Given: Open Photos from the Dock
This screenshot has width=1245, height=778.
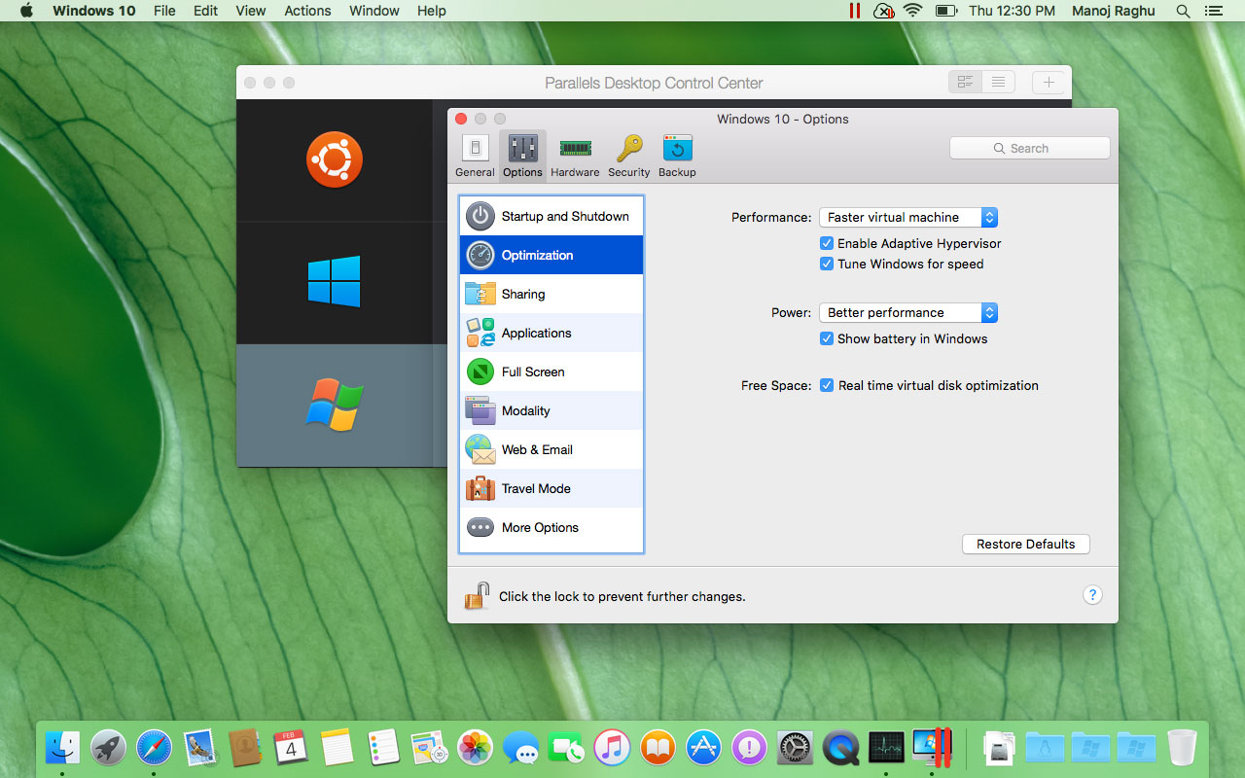Looking at the screenshot, I should pos(476,747).
